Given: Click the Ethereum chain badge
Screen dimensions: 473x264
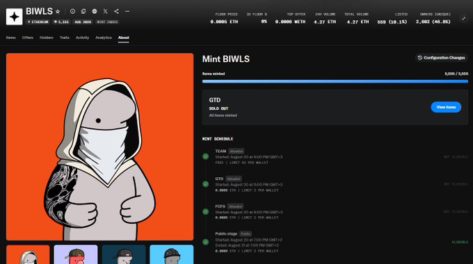Looking at the screenshot, I should tap(38, 22).
